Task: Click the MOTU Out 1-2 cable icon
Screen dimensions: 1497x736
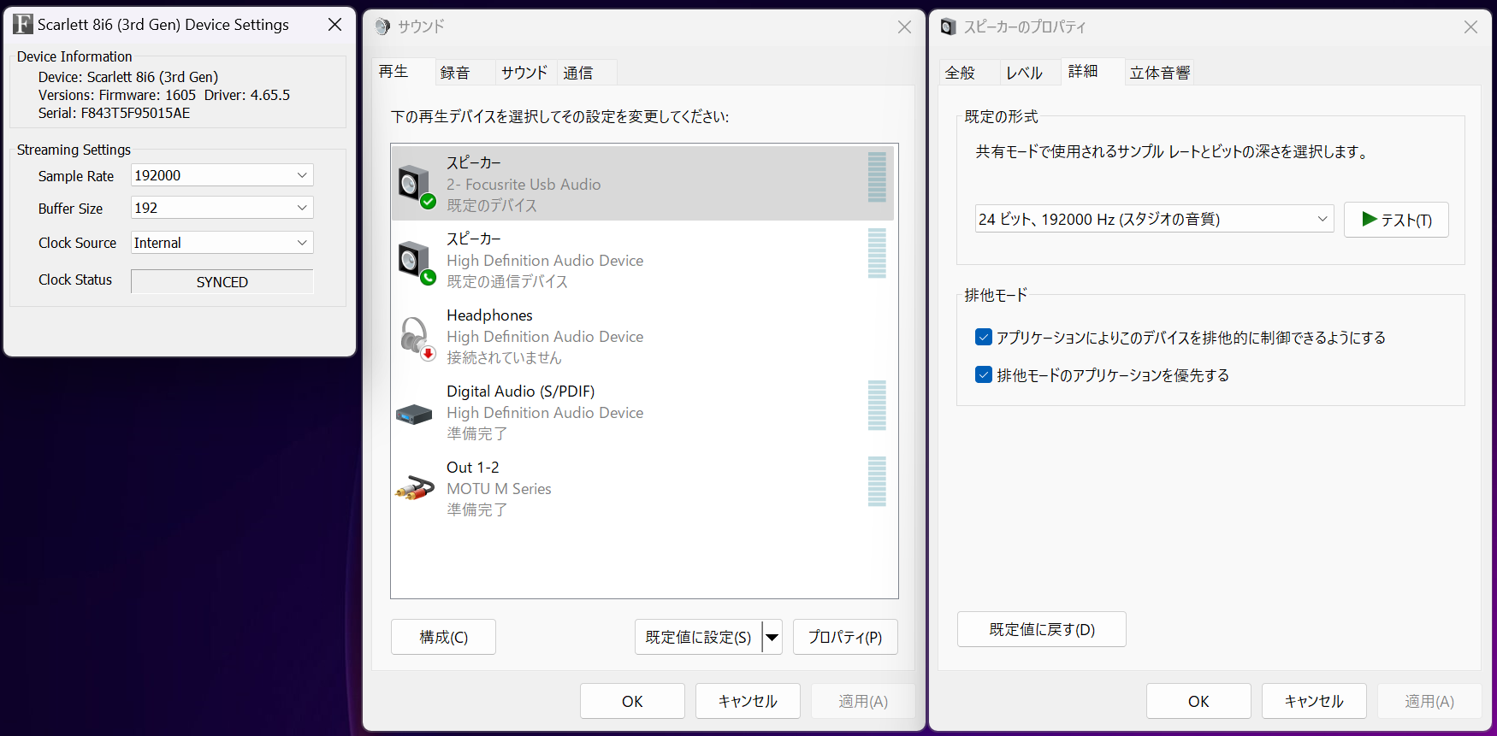Action: [x=415, y=488]
